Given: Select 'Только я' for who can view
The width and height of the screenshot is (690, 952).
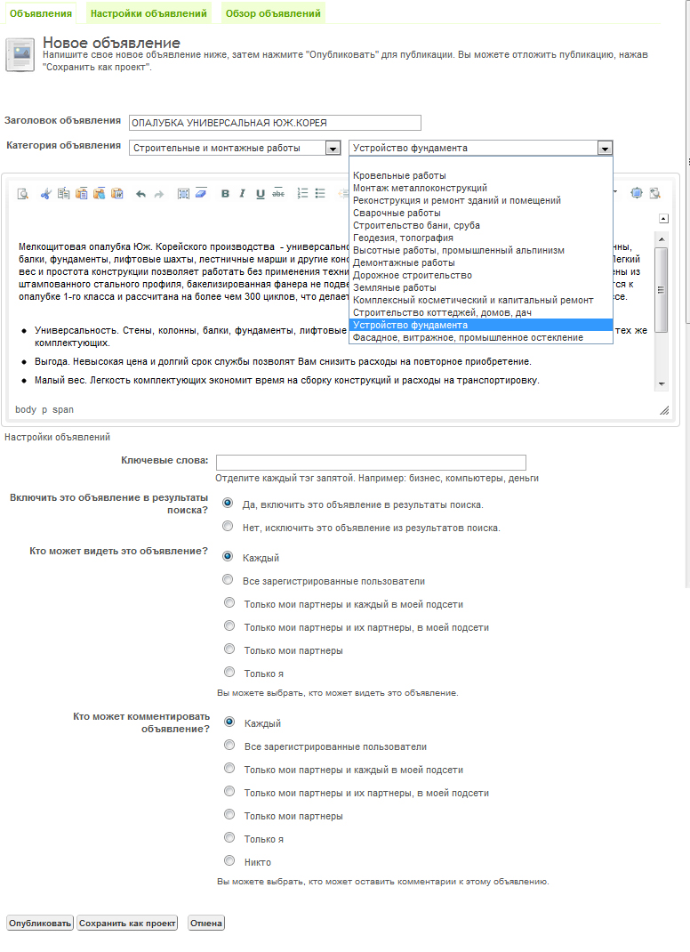Looking at the screenshot, I should (229, 673).
